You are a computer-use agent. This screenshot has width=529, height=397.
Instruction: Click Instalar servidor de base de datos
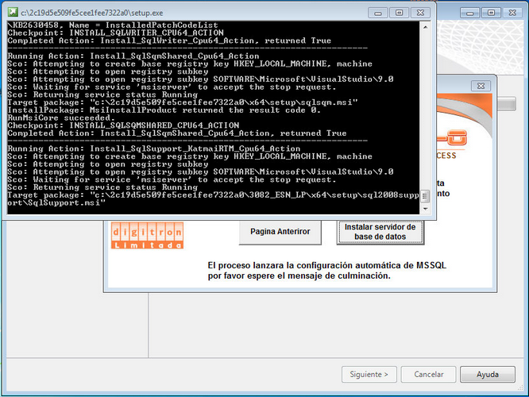(380, 232)
